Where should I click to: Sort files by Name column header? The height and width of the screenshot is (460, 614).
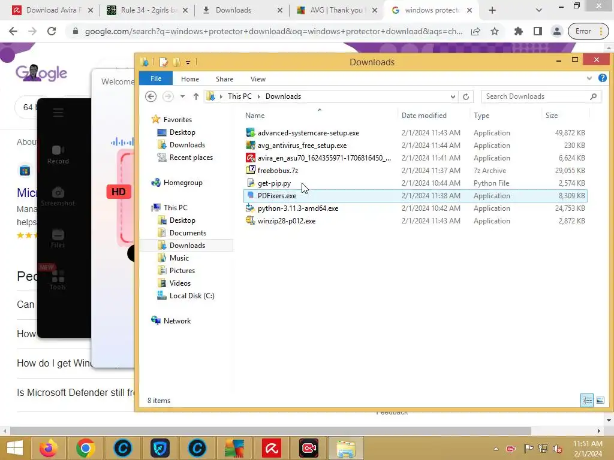[255, 116]
